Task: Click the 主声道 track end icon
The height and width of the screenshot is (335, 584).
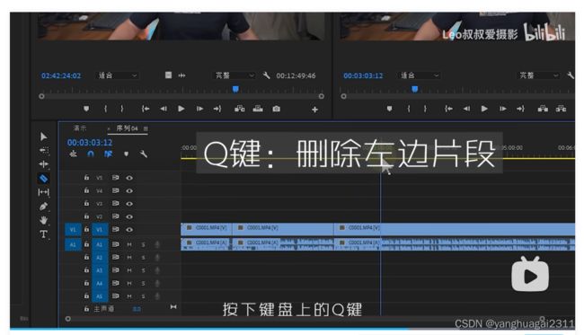Action: (x=173, y=307)
